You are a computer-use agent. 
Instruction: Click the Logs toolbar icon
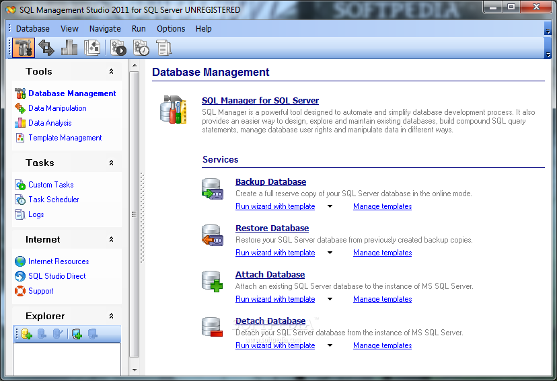[x=163, y=48]
